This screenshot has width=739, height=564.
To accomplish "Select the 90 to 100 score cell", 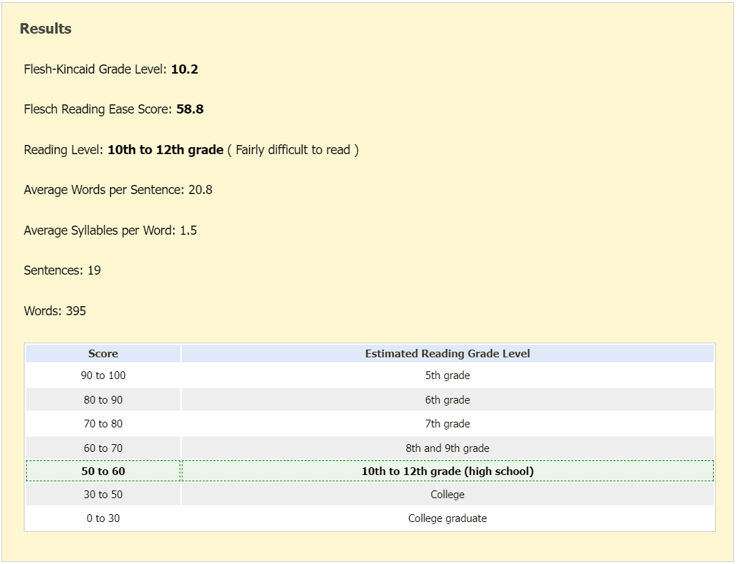I will click(x=103, y=376).
